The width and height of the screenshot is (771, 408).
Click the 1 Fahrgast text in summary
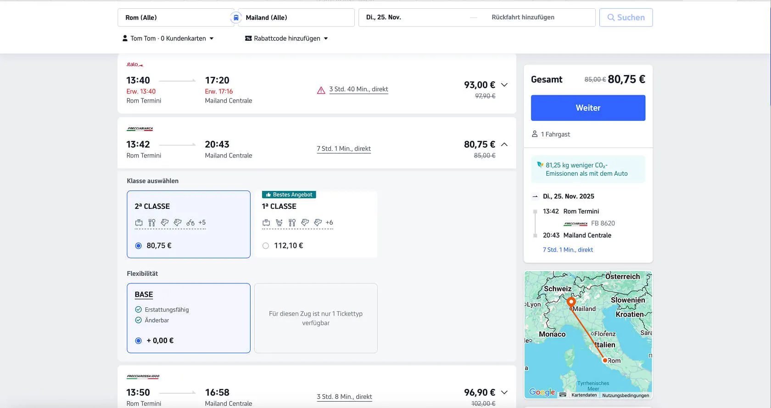[555, 134]
